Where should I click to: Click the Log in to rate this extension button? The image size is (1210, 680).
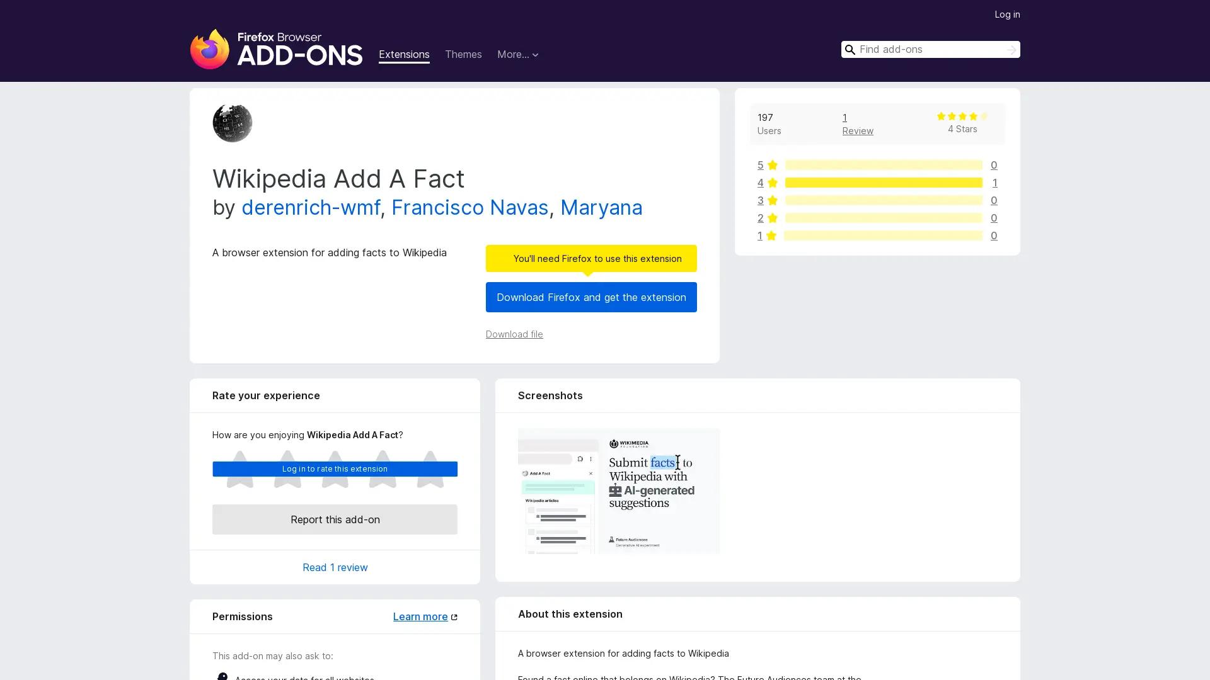coord(335,468)
